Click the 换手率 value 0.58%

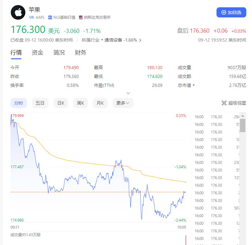tap(73, 85)
